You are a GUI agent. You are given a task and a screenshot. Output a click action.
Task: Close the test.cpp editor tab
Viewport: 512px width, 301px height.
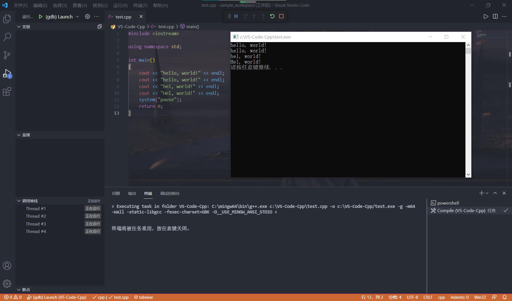point(141,16)
